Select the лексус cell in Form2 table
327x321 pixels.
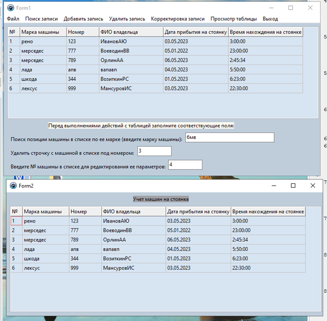[45, 268]
